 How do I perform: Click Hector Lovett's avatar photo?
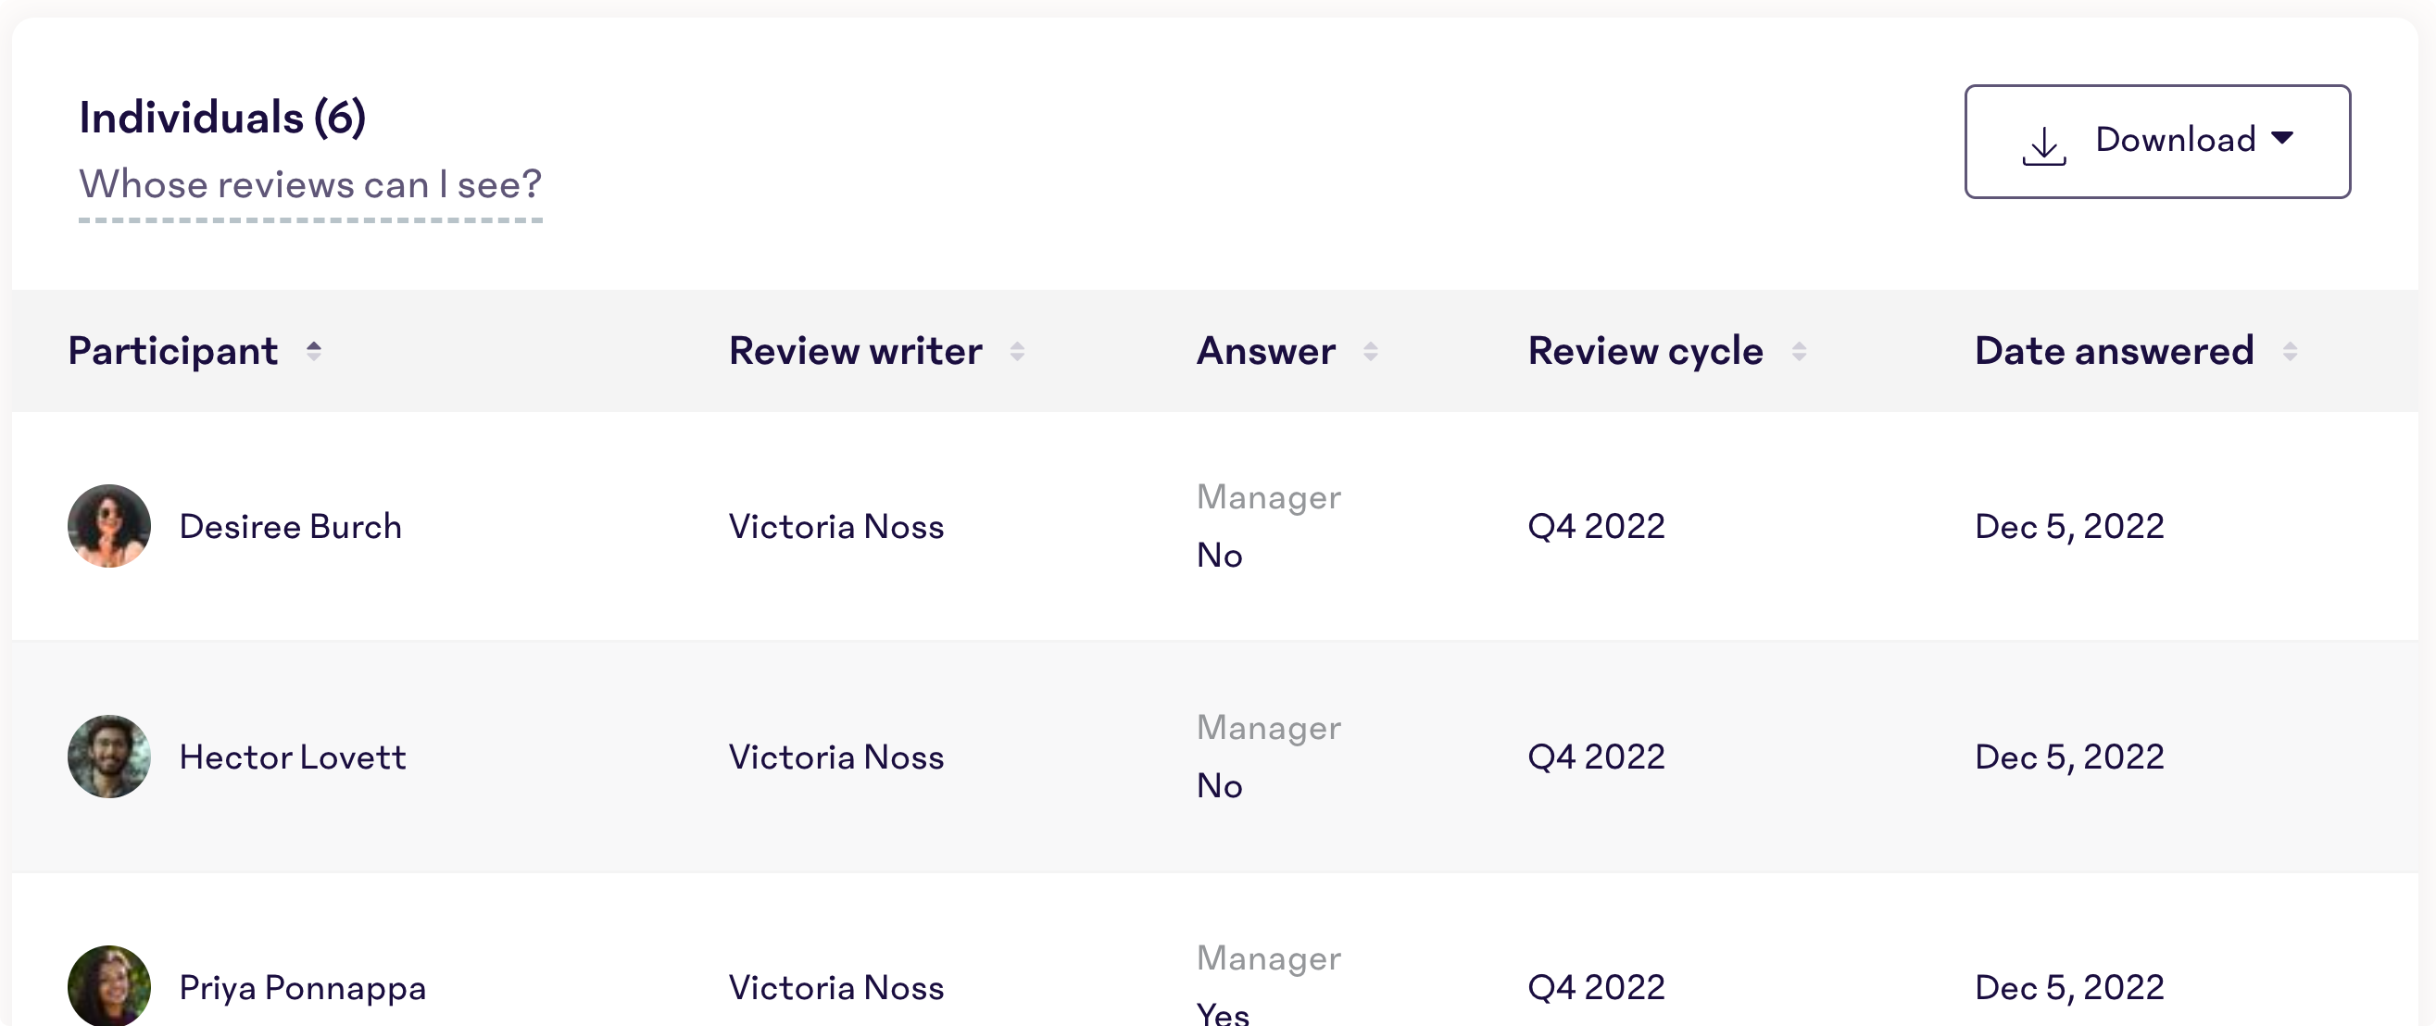pos(108,757)
